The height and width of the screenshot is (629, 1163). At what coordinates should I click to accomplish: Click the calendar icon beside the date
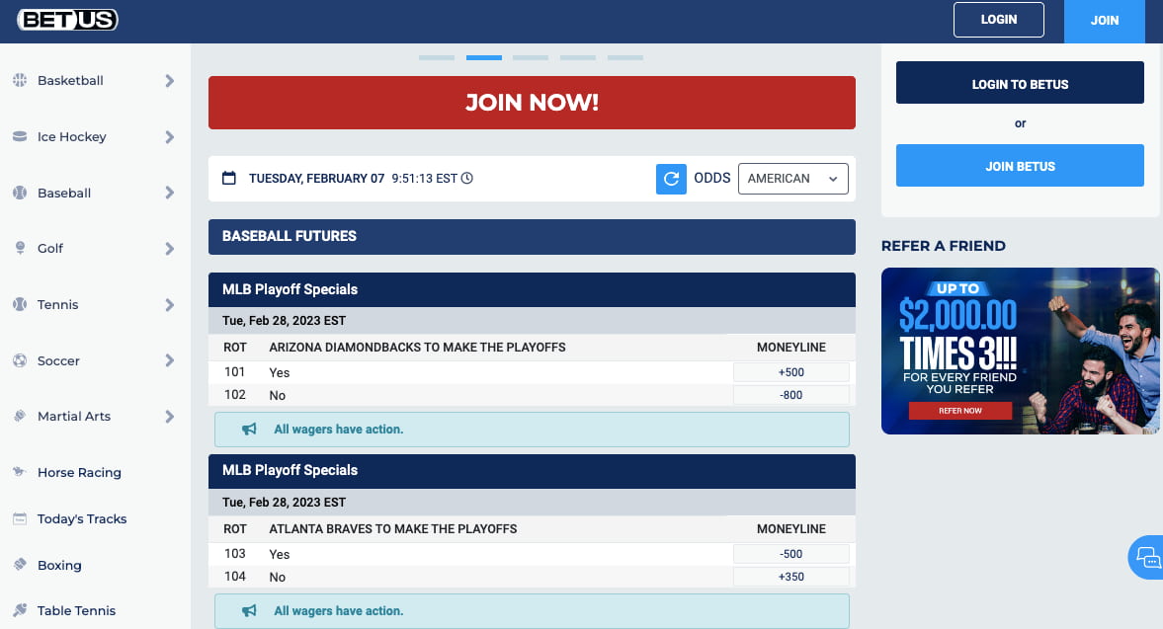[229, 178]
